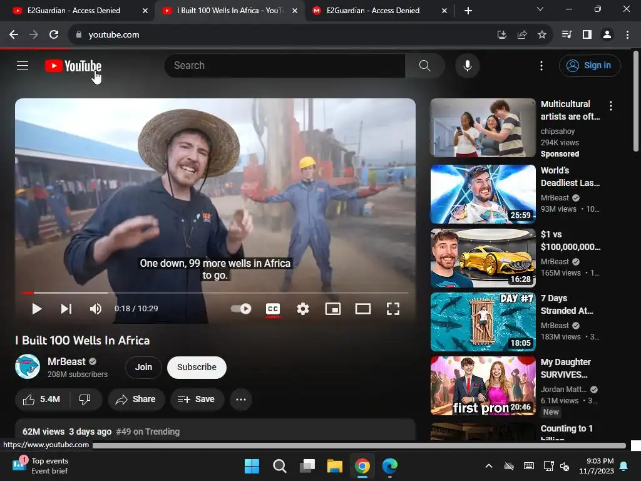This screenshot has width=641, height=481.
Task: Save video to a playlist
Action: coord(197,399)
